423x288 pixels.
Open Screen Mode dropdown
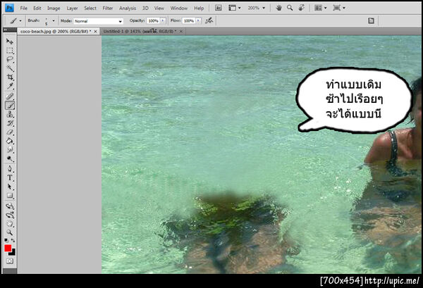pos(339,8)
